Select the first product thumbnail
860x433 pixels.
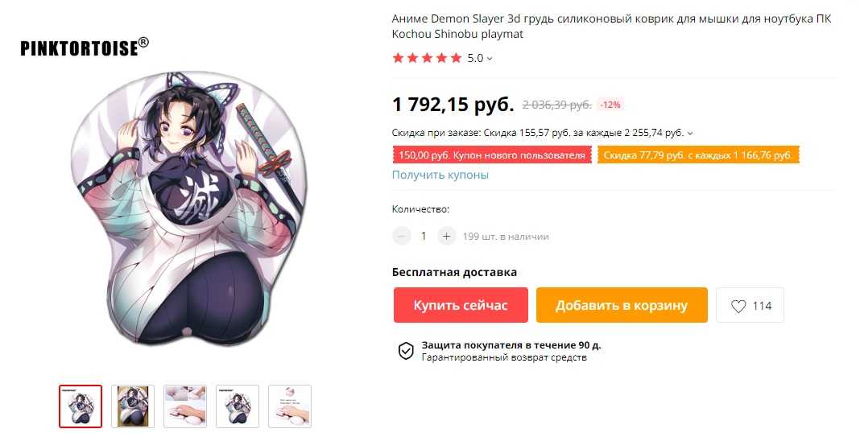pos(81,406)
